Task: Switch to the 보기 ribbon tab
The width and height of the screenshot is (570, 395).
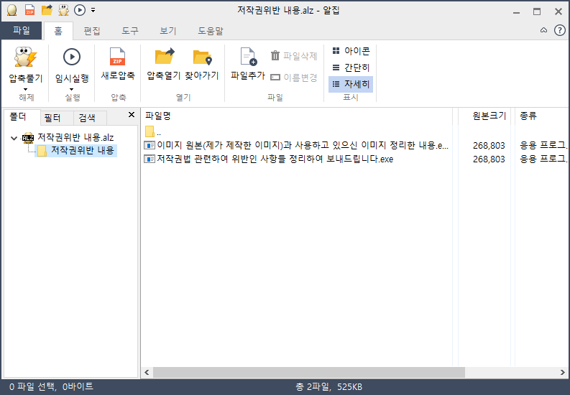Action: pyautogui.click(x=168, y=31)
